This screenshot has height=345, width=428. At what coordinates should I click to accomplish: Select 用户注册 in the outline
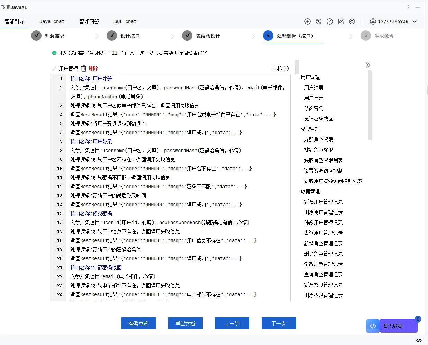point(314,88)
